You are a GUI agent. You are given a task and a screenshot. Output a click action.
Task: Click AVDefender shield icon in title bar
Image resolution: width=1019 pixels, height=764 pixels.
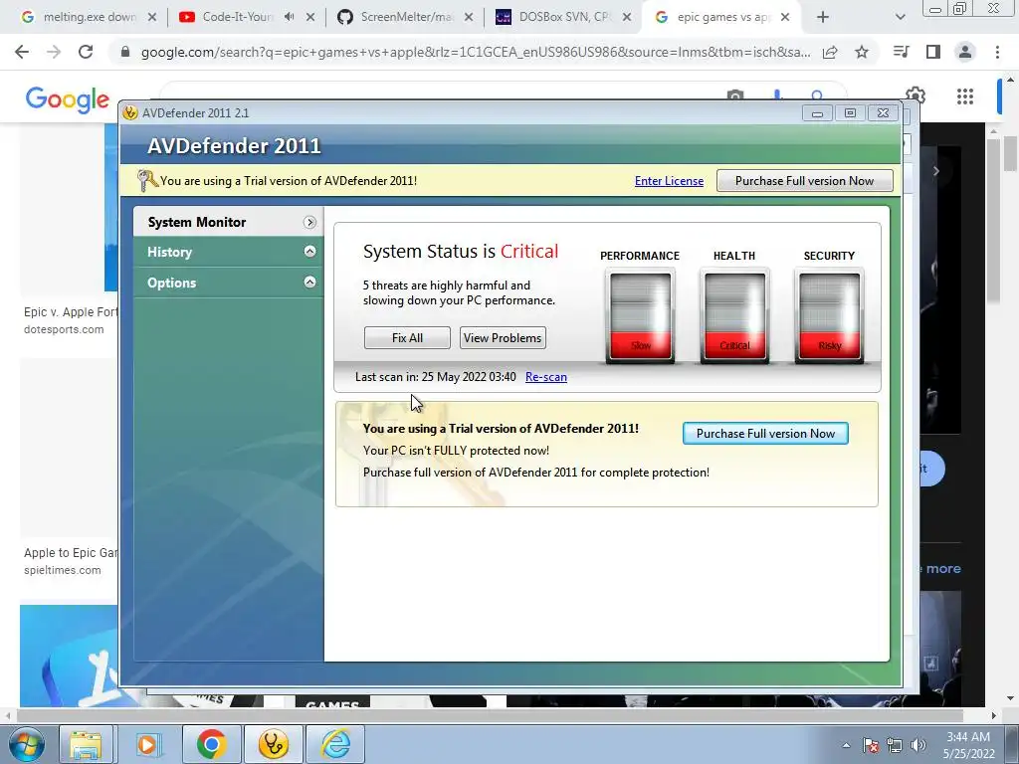click(130, 112)
